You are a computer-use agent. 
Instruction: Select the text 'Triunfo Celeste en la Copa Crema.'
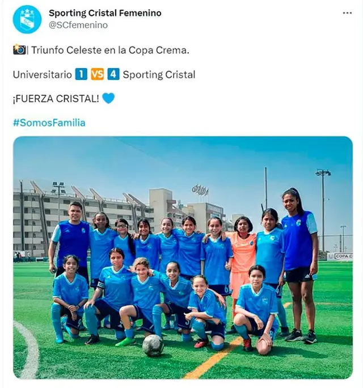click(110, 50)
